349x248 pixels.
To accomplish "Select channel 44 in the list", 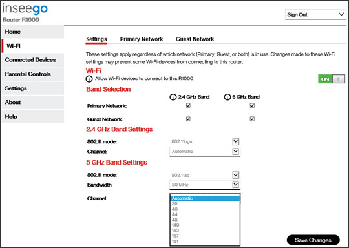I will click(205, 214).
